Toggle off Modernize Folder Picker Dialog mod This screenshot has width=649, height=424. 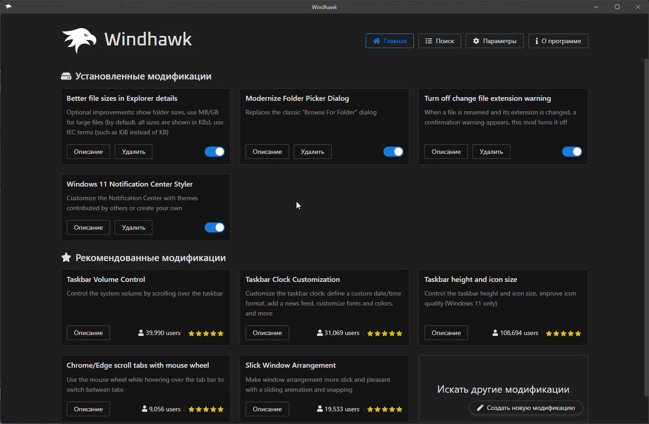pyautogui.click(x=393, y=152)
